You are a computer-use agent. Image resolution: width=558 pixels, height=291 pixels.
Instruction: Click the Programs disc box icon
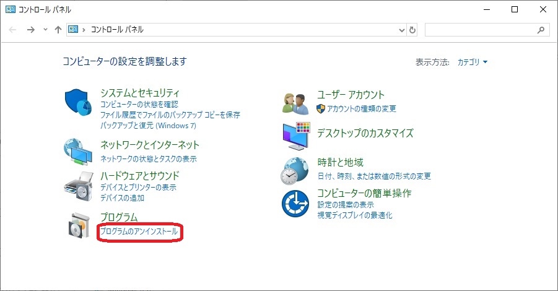pos(77,225)
